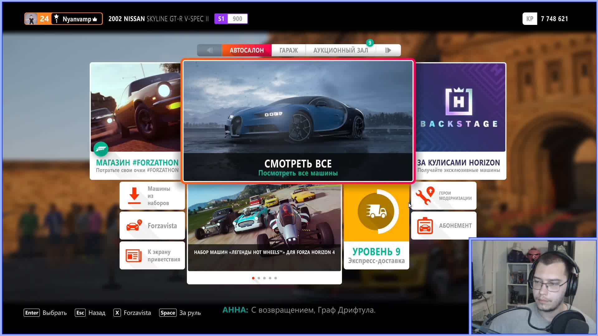The height and width of the screenshot is (336, 598).
Task: Select the fourth carousel dot
Action: point(270,278)
